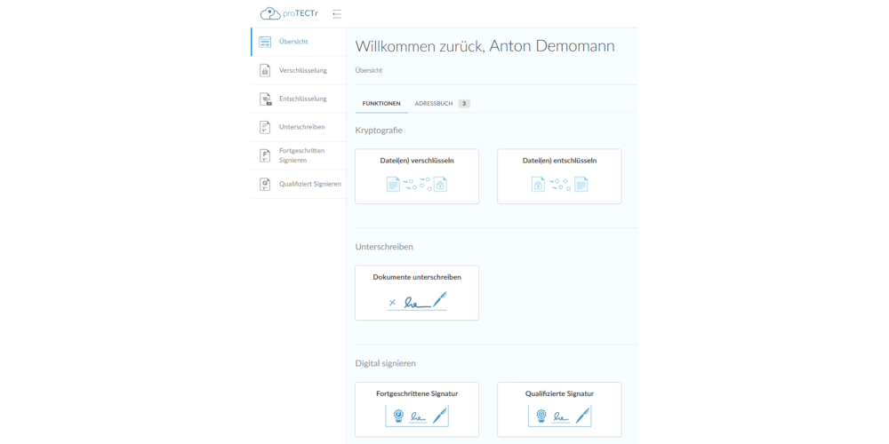The height and width of the screenshot is (444, 889).
Task: Select Unterschreiben in the sidebar
Action: click(298, 127)
